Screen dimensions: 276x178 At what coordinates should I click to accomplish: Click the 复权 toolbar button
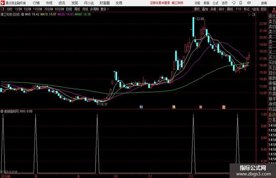(197, 9)
